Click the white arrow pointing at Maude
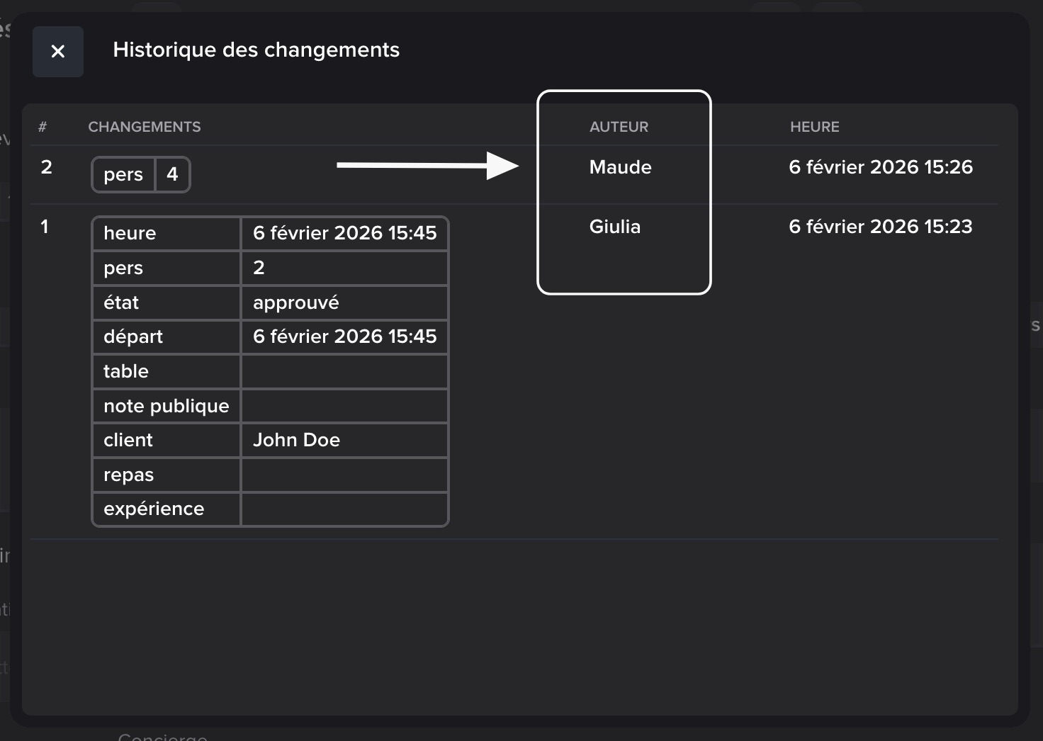This screenshot has height=741, width=1043. [x=427, y=166]
